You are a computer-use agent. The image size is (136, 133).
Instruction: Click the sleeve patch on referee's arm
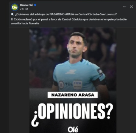click(x=100, y=73)
